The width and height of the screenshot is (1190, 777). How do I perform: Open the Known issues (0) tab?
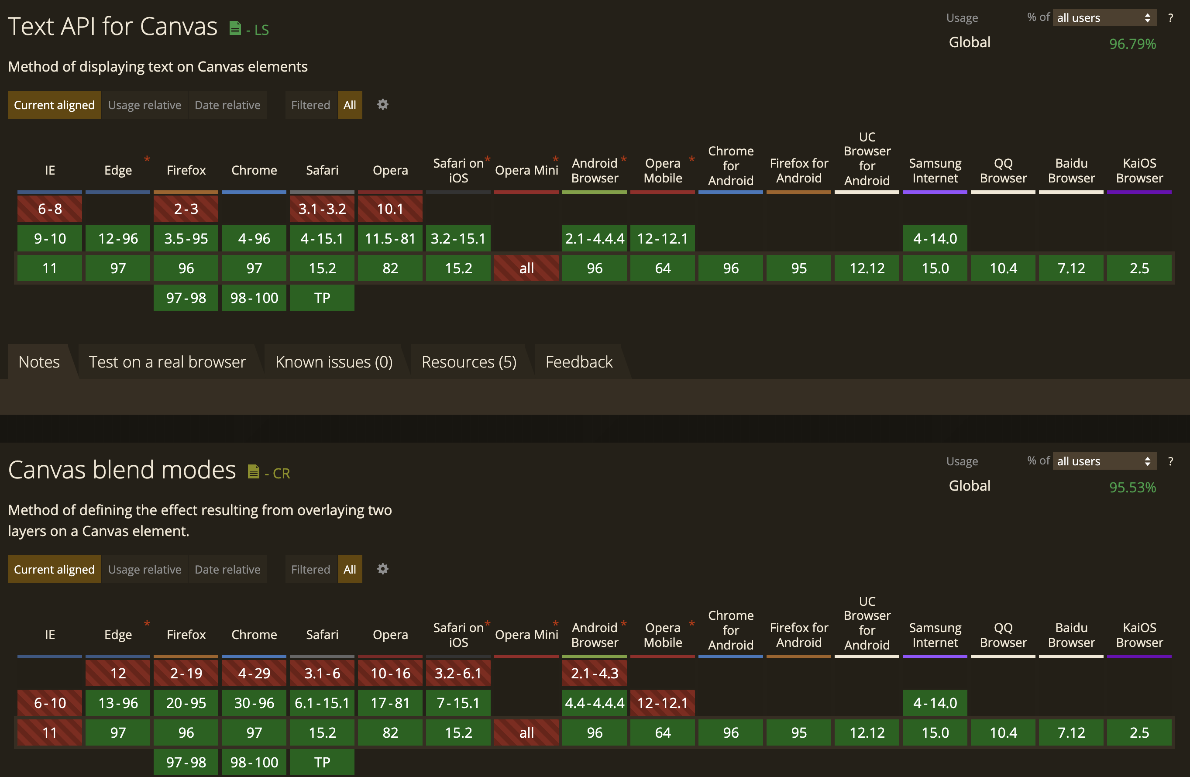click(x=334, y=361)
